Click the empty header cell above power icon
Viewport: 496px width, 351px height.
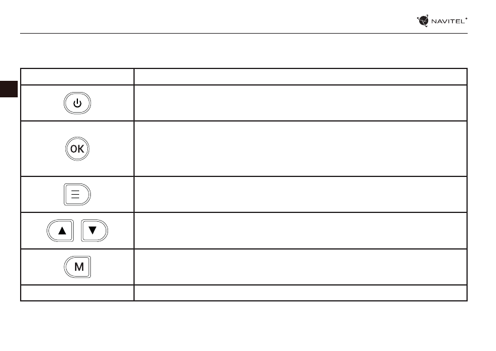77,77
